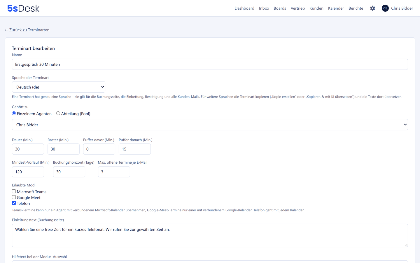Open the Kalender navigation item
This screenshot has height=263, width=420.
(336, 8)
